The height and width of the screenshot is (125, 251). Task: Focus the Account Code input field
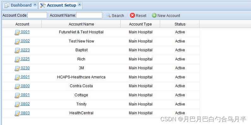pyautogui.click(x=37, y=15)
